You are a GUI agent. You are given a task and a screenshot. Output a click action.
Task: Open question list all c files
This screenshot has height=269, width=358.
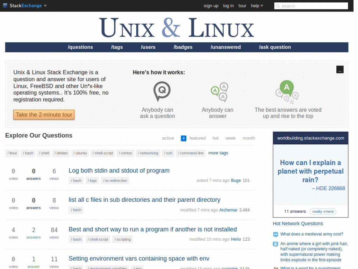144,200
